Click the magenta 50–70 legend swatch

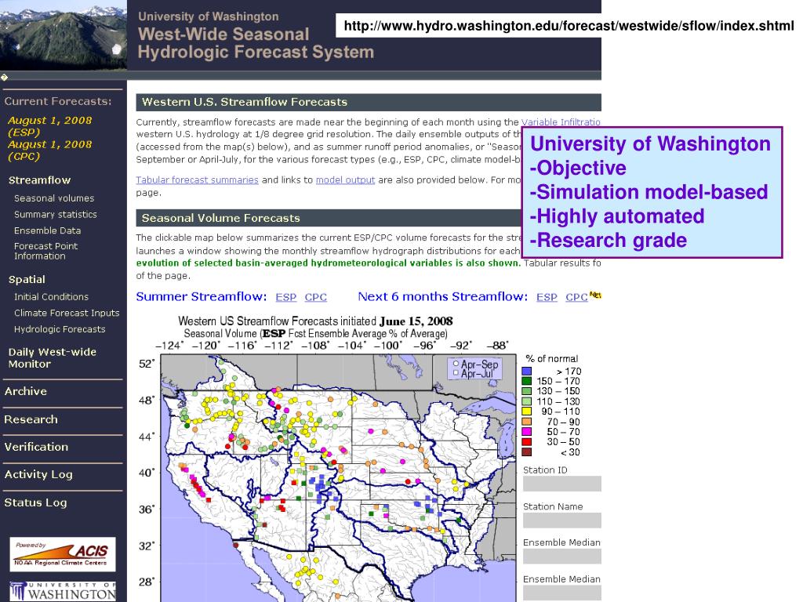pos(526,432)
